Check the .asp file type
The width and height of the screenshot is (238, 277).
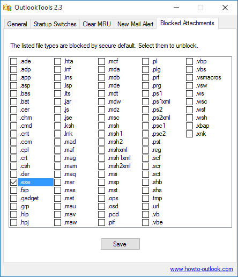[x=13, y=85]
